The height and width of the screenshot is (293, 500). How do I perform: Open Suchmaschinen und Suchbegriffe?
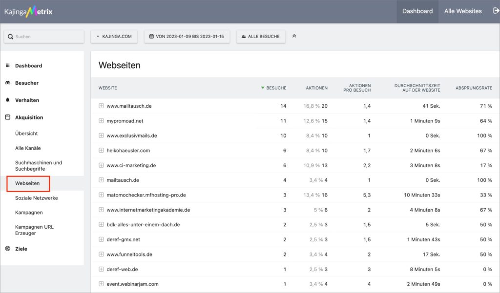pos(39,166)
